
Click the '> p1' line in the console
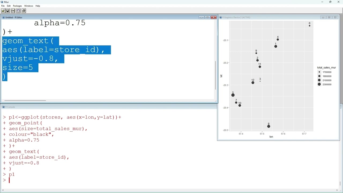tap(9, 174)
